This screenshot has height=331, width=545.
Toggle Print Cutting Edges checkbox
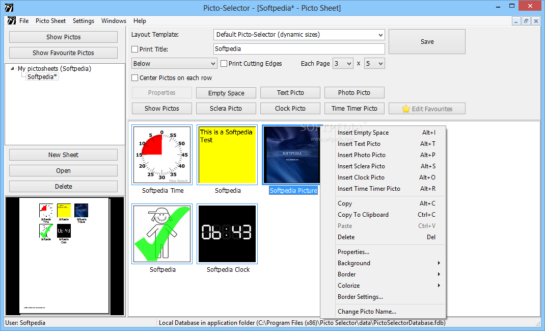(x=224, y=63)
